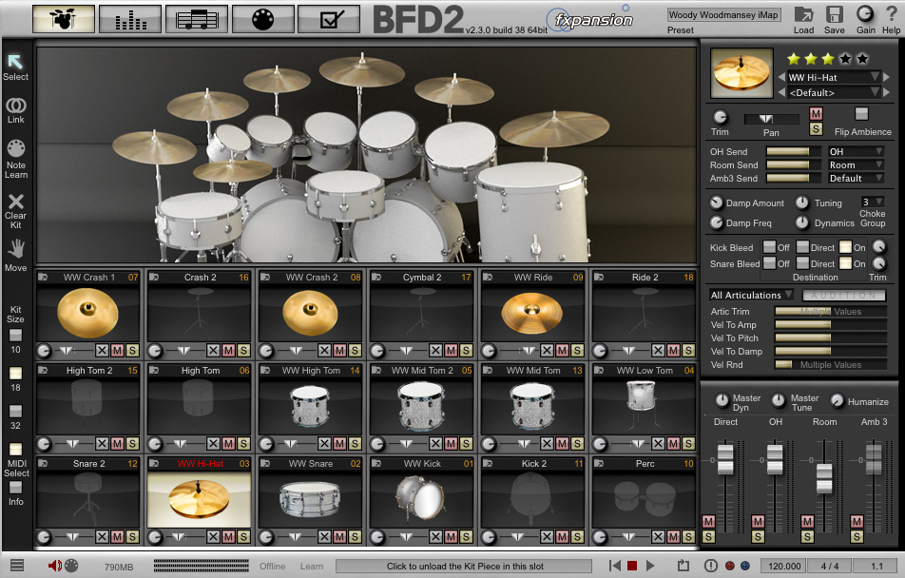Set Kit Size to 10
The width and height of the screenshot is (905, 578).
click(15, 335)
